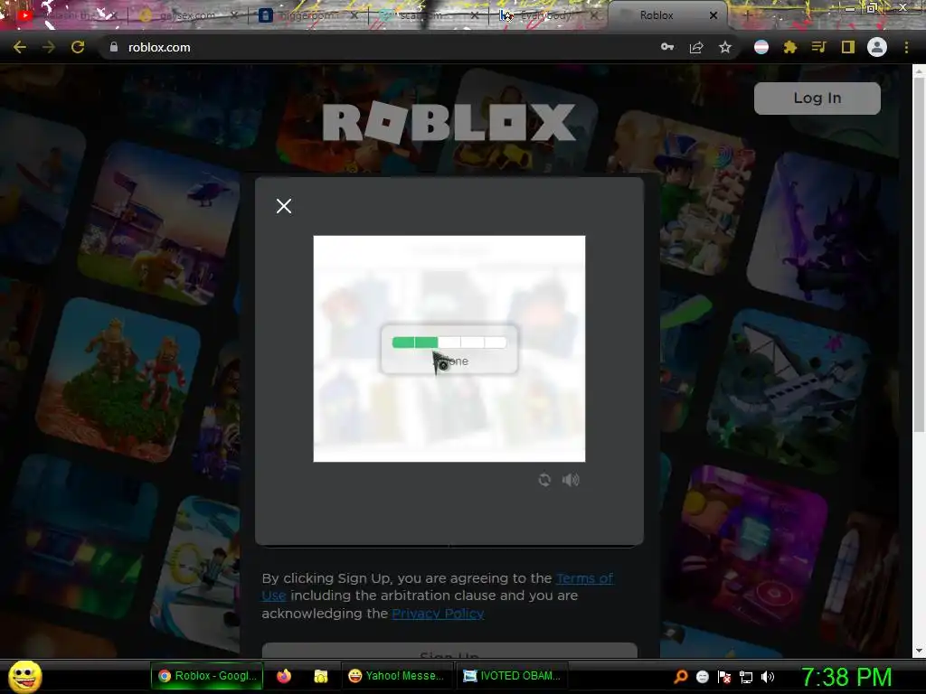Close the Roblox tab
The height and width of the screenshot is (694, 926).
pyautogui.click(x=713, y=16)
